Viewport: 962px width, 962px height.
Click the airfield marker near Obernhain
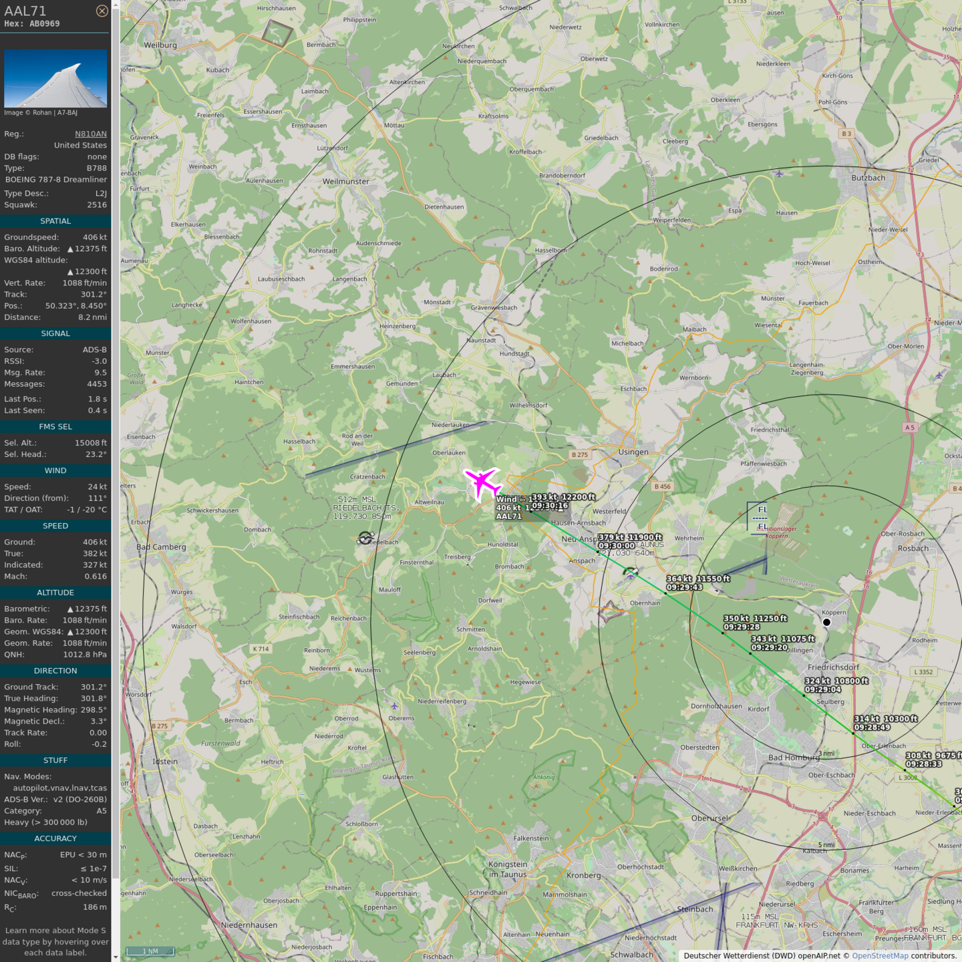click(x=609, y=611)
